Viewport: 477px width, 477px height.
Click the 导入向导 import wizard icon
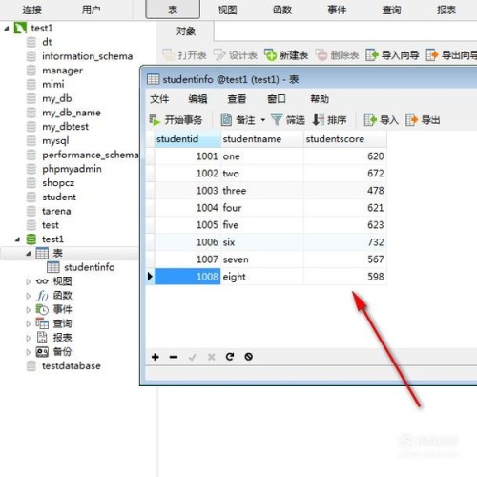click(x=372, y=55)
